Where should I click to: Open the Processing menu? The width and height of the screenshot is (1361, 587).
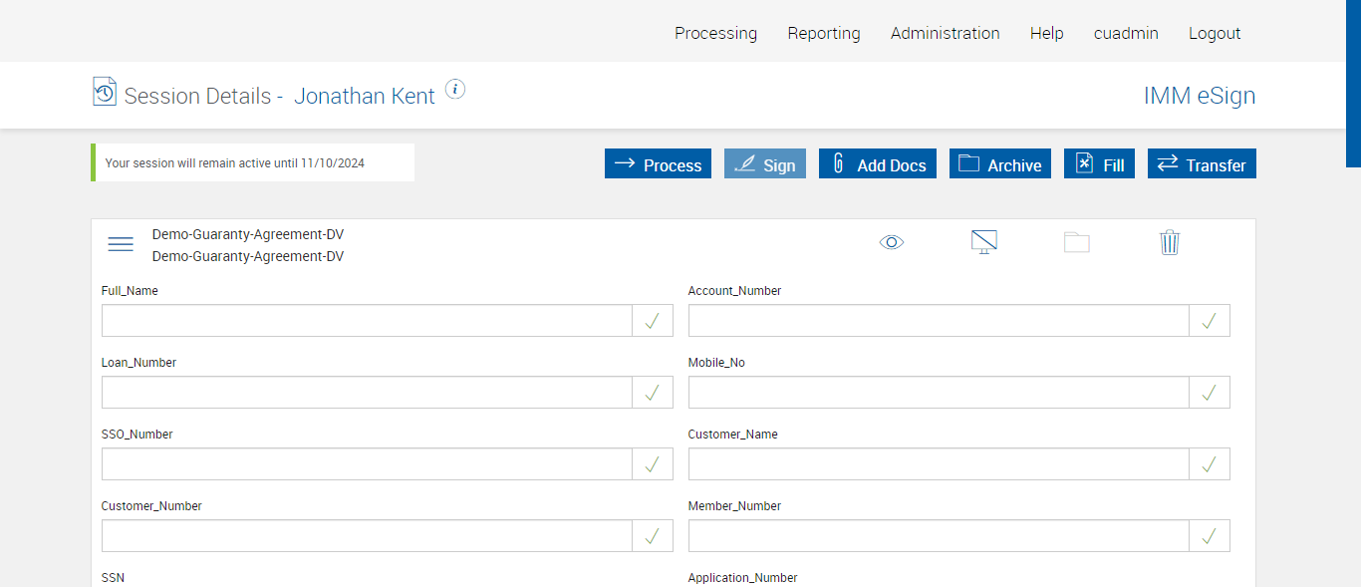point(715,33)
